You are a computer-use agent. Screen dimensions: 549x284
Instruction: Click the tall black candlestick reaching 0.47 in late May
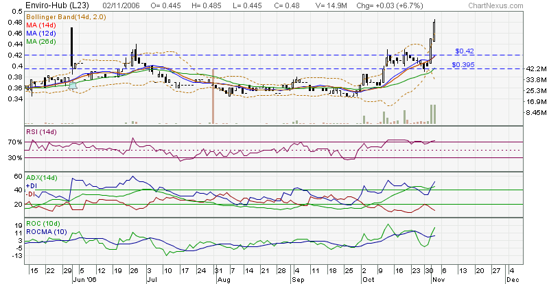pyautogui.click(x=72, y=47)
